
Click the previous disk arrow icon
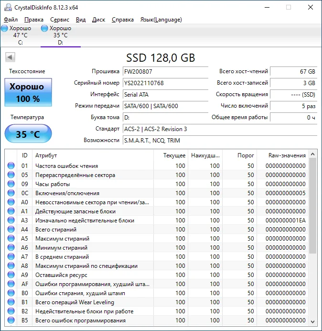10,57
